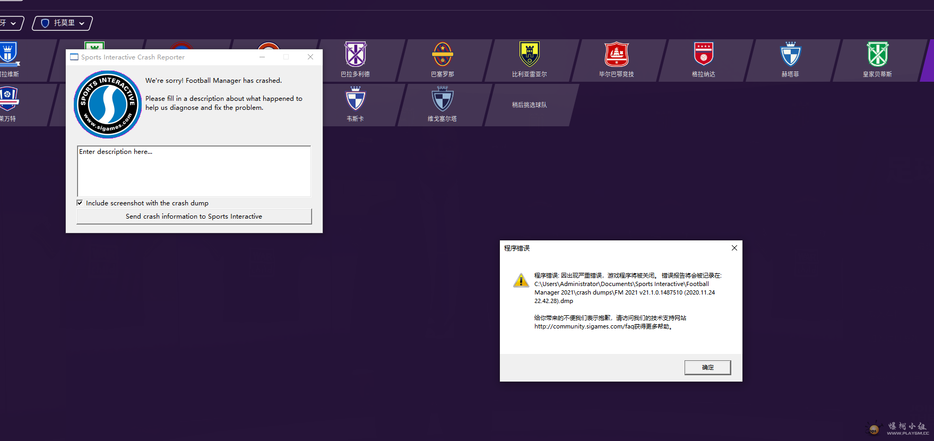Image resolution: width=934 pixels, height=441 pixels.
Task: Focus the crash description text box
Action: (x=194, y=171)
